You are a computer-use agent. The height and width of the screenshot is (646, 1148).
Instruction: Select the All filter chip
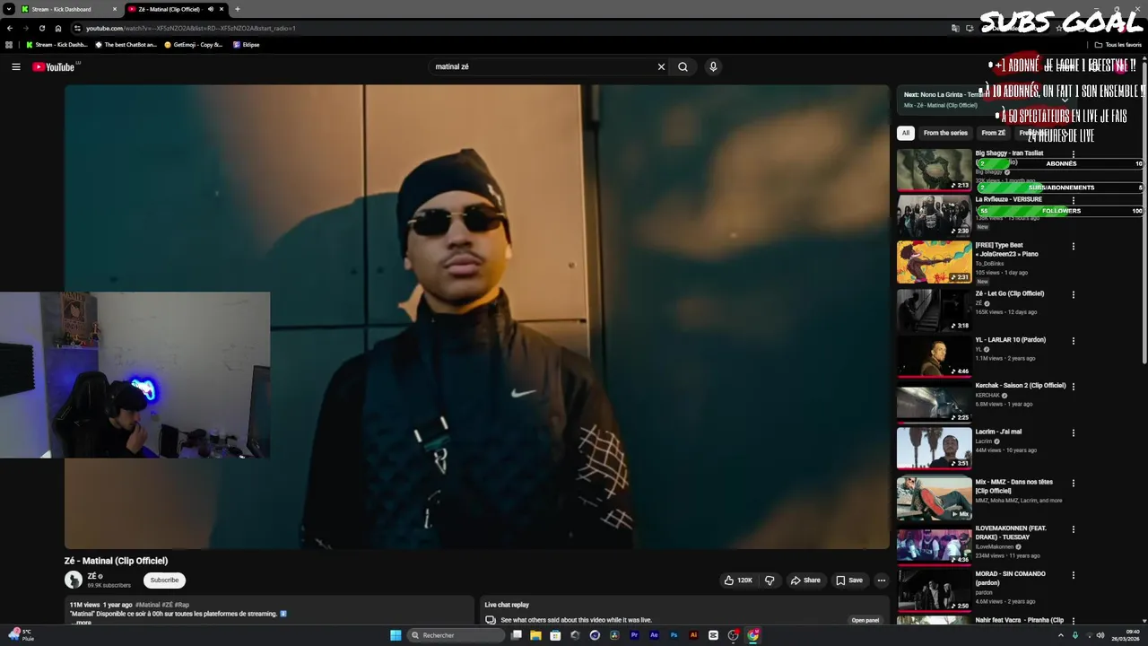(x=905, y=133)
